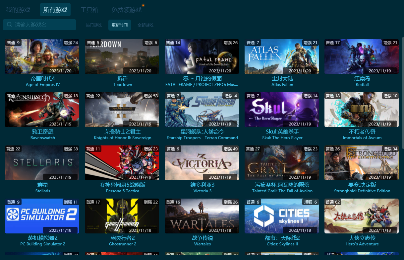The image size is (404, 260).
Task: Filter by 热门游戏
Action: (94, 25)
